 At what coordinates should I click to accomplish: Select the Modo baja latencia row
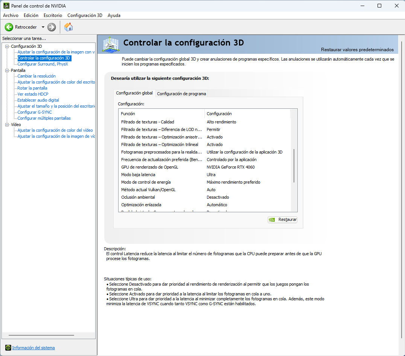(204, 175)
